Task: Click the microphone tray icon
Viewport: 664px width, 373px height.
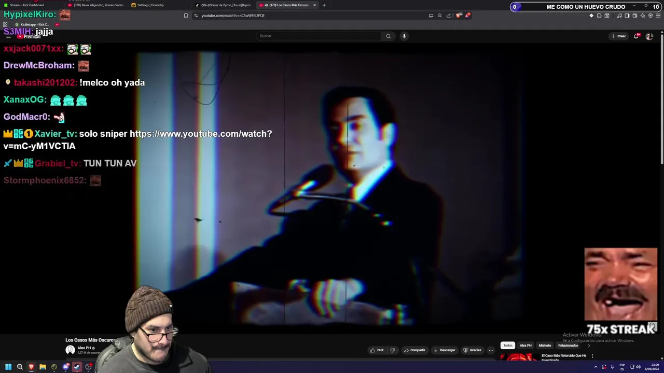Action: (612, 367)
